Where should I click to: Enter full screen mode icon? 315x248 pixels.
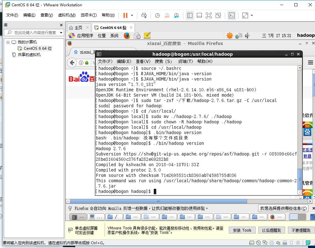coord(209,15)
